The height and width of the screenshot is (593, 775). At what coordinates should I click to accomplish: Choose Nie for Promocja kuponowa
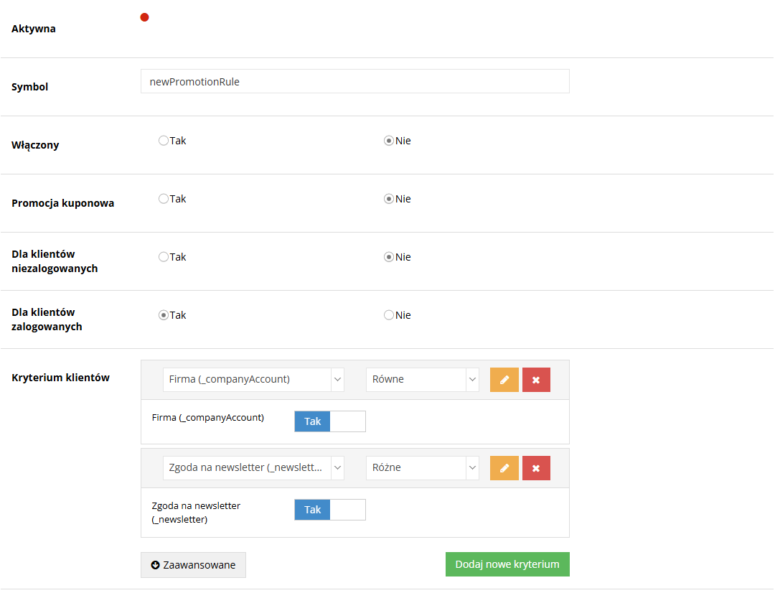[x=389, y=199]
